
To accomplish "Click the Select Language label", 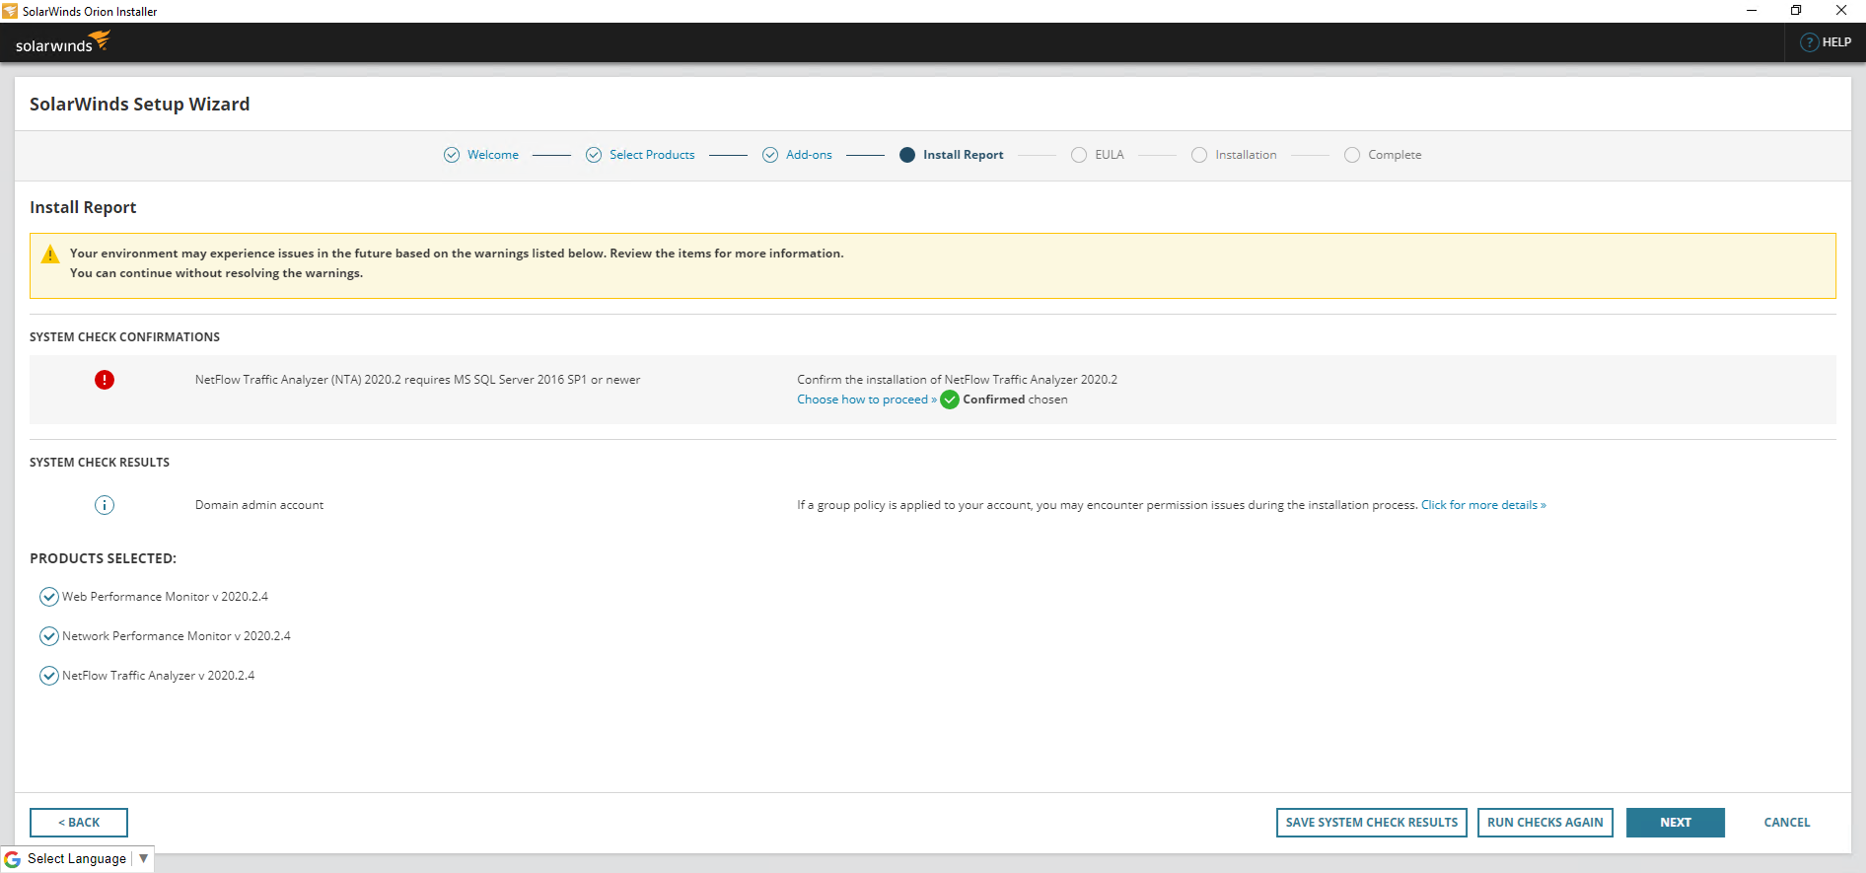I will point(77,859).
